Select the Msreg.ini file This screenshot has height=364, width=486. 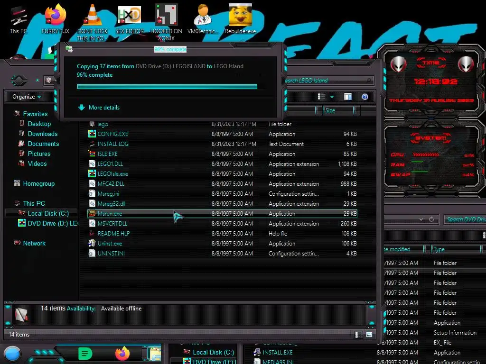click(108, 194)
